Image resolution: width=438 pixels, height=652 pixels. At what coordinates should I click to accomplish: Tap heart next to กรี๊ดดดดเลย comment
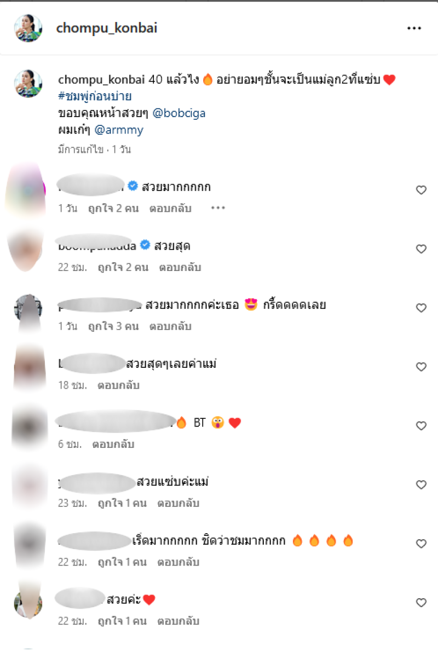click(x=421, y=308)
